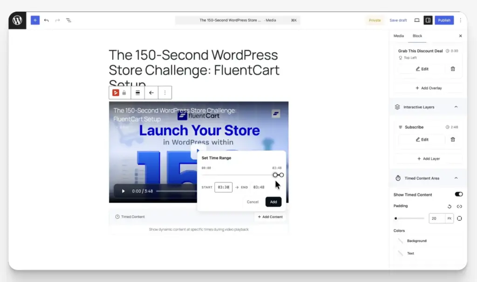Edit the Grab This Discount Deal overlay
This screenshot has width=477, height=282.
422,69
